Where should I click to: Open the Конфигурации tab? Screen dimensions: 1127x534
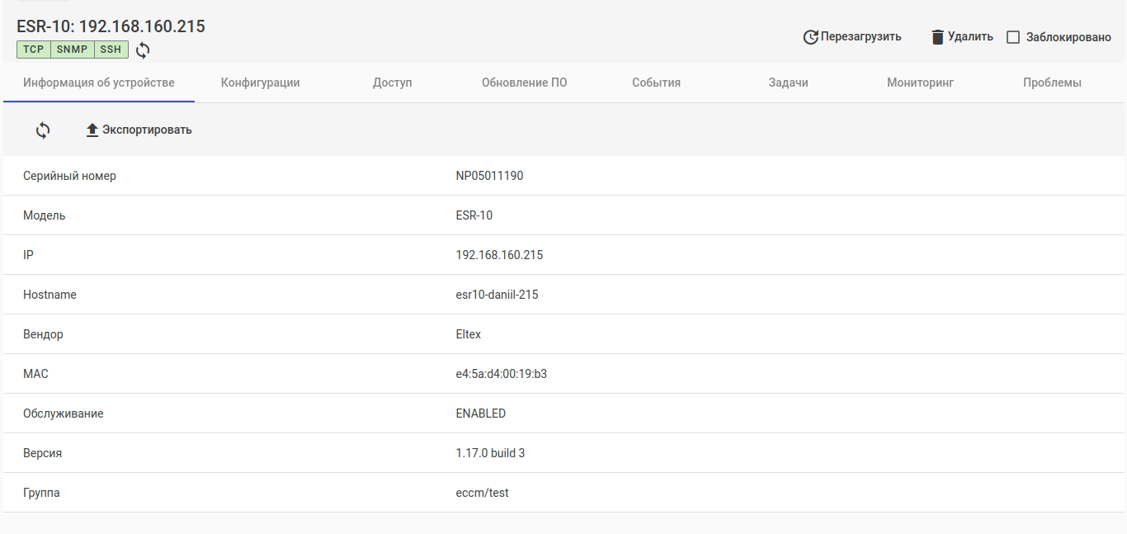(260, 83)
